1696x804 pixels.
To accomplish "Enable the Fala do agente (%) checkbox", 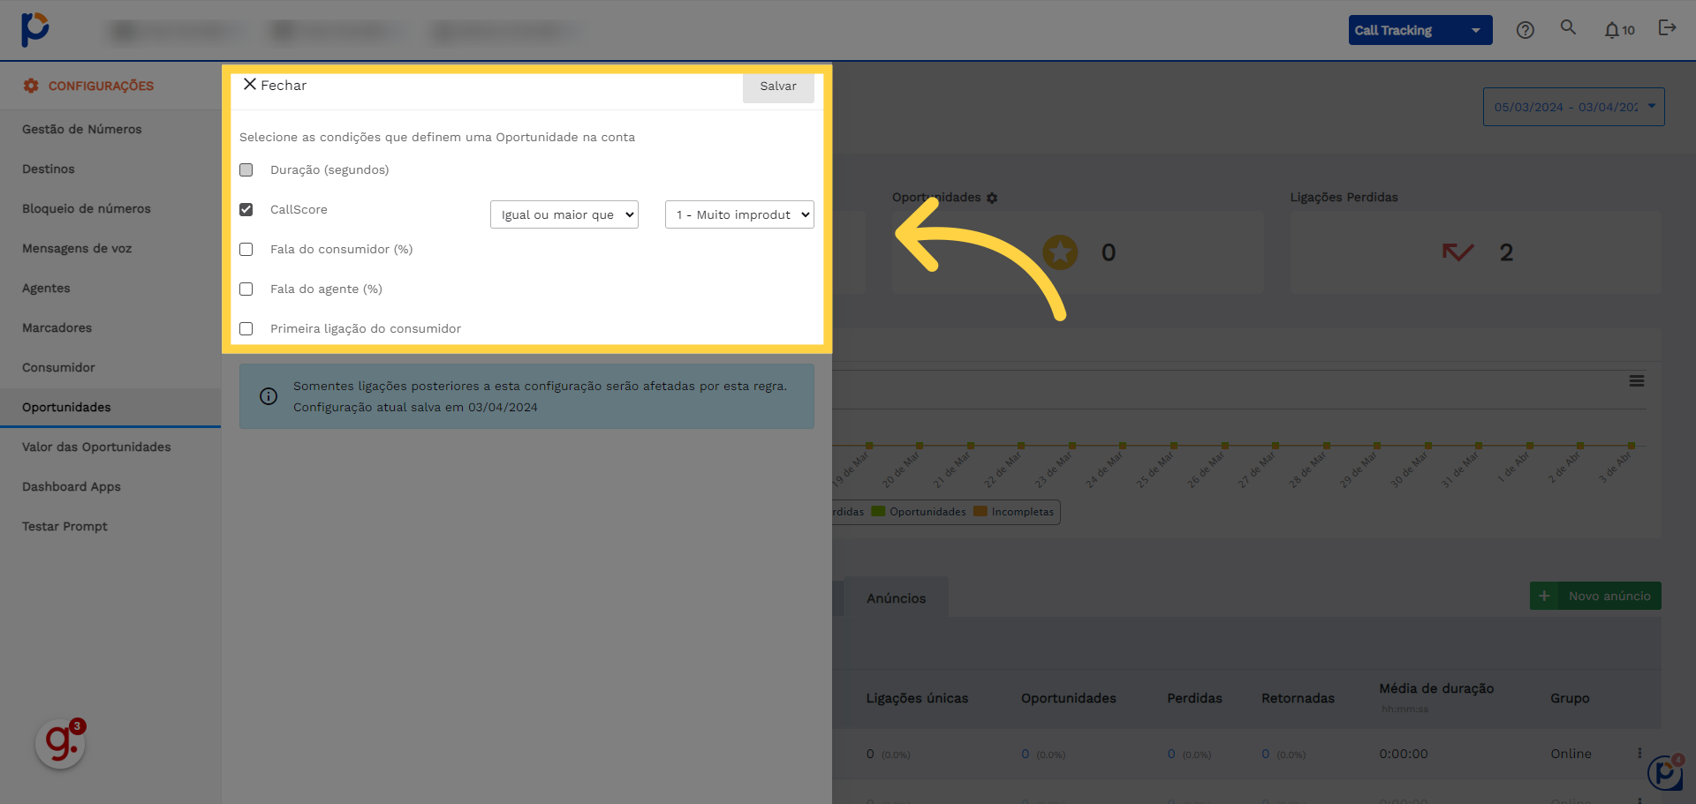I will pos(246,289).
